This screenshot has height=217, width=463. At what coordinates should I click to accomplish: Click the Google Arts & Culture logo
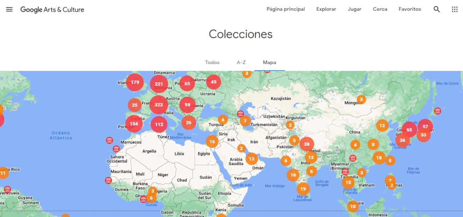(52, 9)
